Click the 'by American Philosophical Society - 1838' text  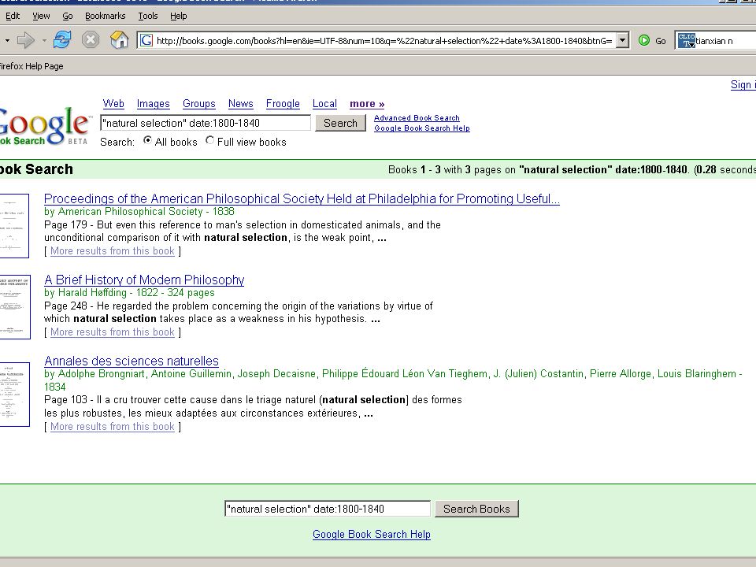[x=139, y=212]
